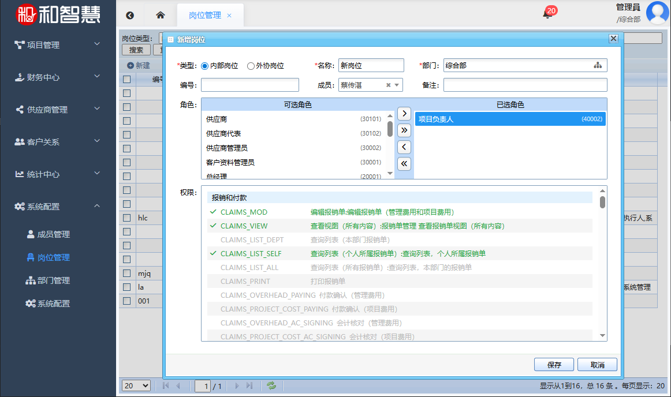The image size is (671, 397).
Task: Clear selected member 蔡传湛 with x icon
Action: pos(388,85)
